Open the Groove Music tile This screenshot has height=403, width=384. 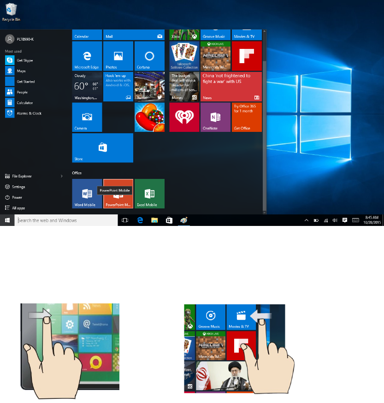click(x=215, y=35)
